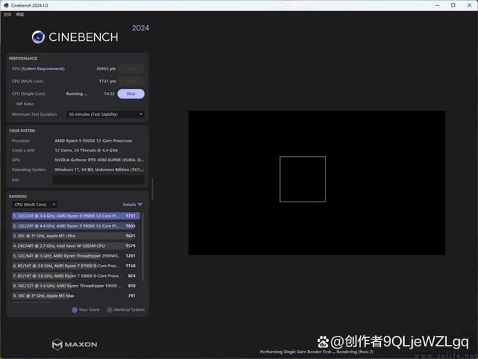Click the MP Ratio label
Screen dimensions: 478x359
[x=25, y=104]
